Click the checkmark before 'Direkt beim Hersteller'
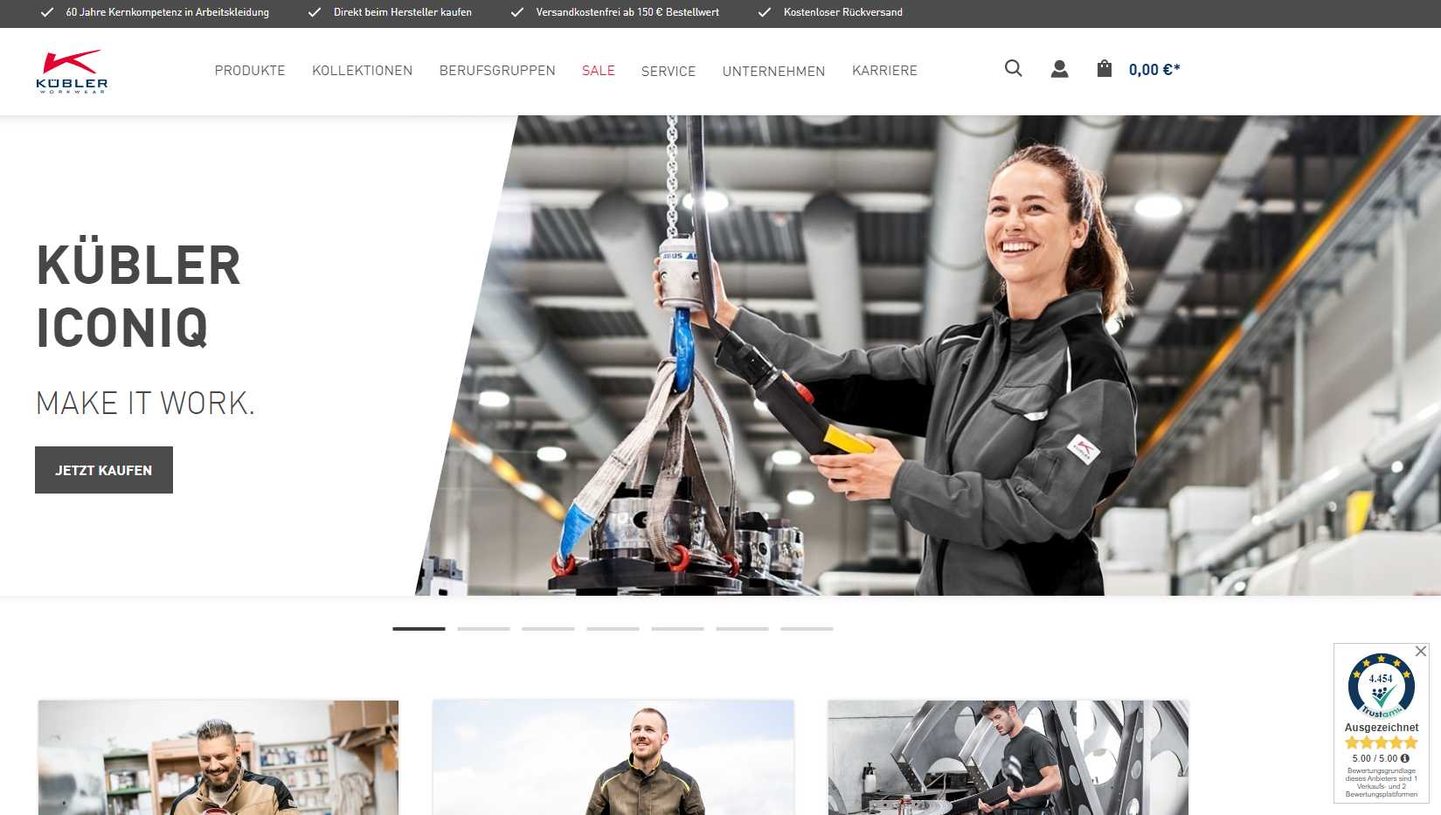Screen dimensions: 1441x815 click(315, 12)
